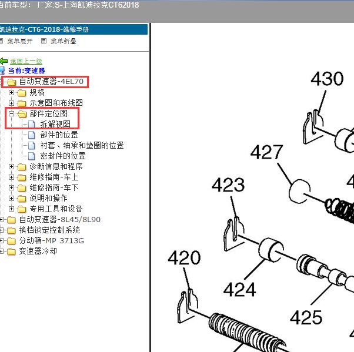Expand the 专用工具和设备 node
354x352 pixels.
point(11,209)
